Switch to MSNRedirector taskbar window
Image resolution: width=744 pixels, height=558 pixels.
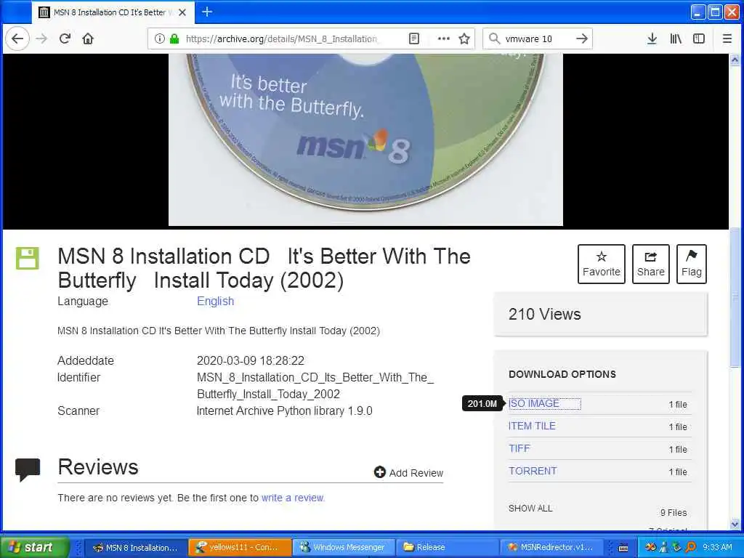point(551,547)
